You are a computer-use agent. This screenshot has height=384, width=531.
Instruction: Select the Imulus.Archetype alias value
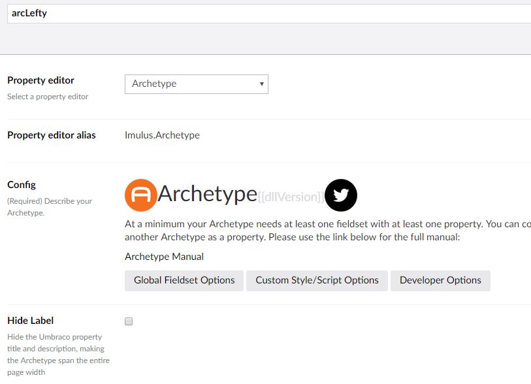tap(162, 135)
